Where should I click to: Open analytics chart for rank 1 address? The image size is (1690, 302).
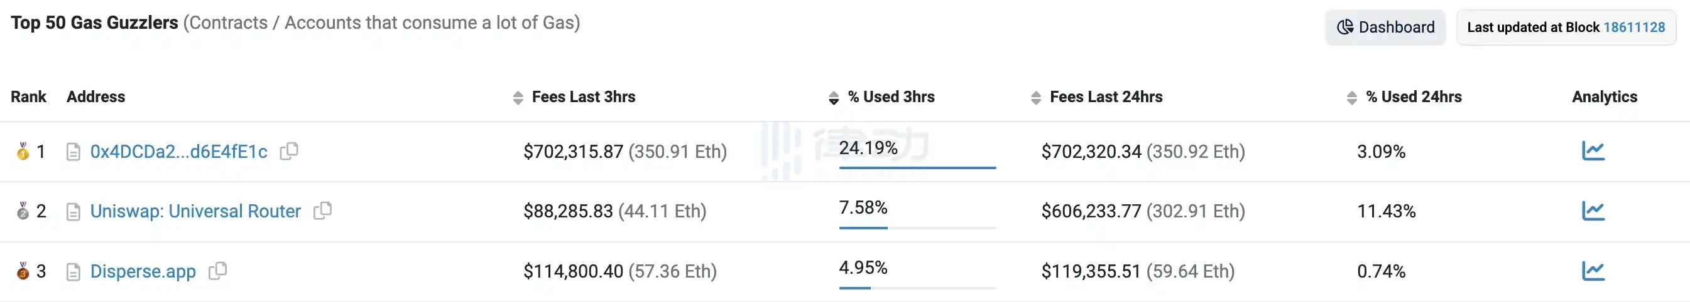pyautogui.click(x=1593, y=151)
